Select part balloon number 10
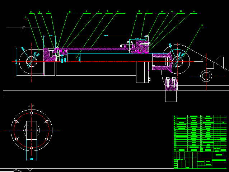This screenshot has width=229, height=172. pyautogui.click(x=139, y=11)
